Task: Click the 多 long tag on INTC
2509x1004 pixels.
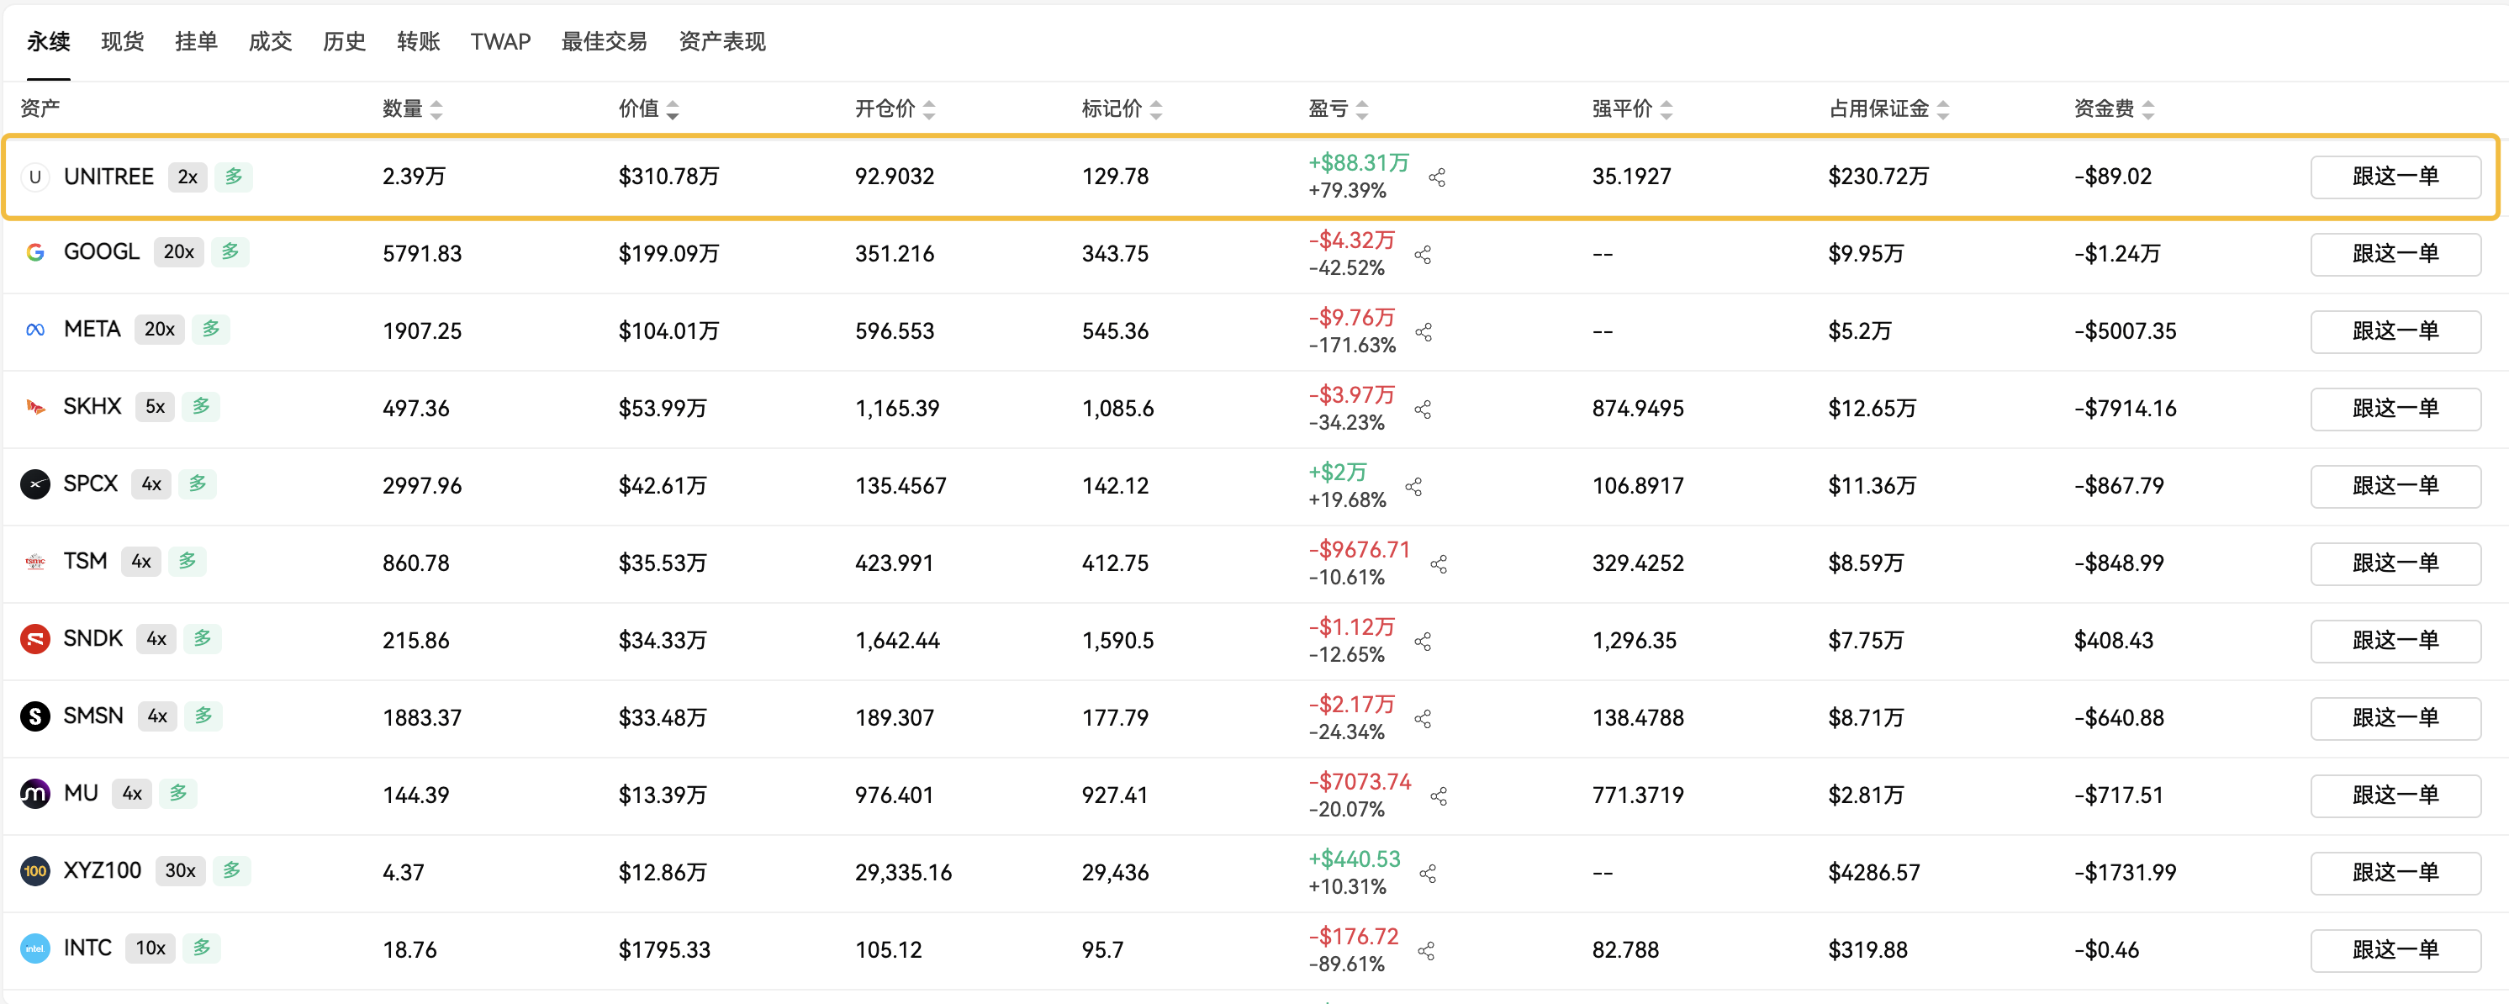Action: pos(202,948)
